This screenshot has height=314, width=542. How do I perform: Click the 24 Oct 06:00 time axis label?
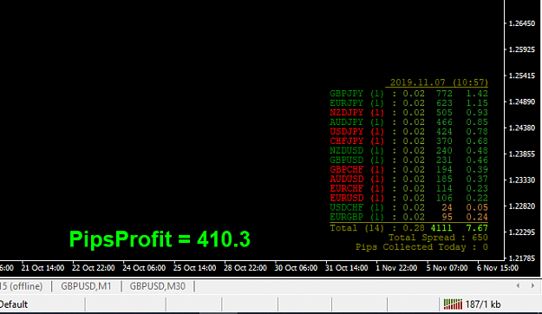point(144,268)
